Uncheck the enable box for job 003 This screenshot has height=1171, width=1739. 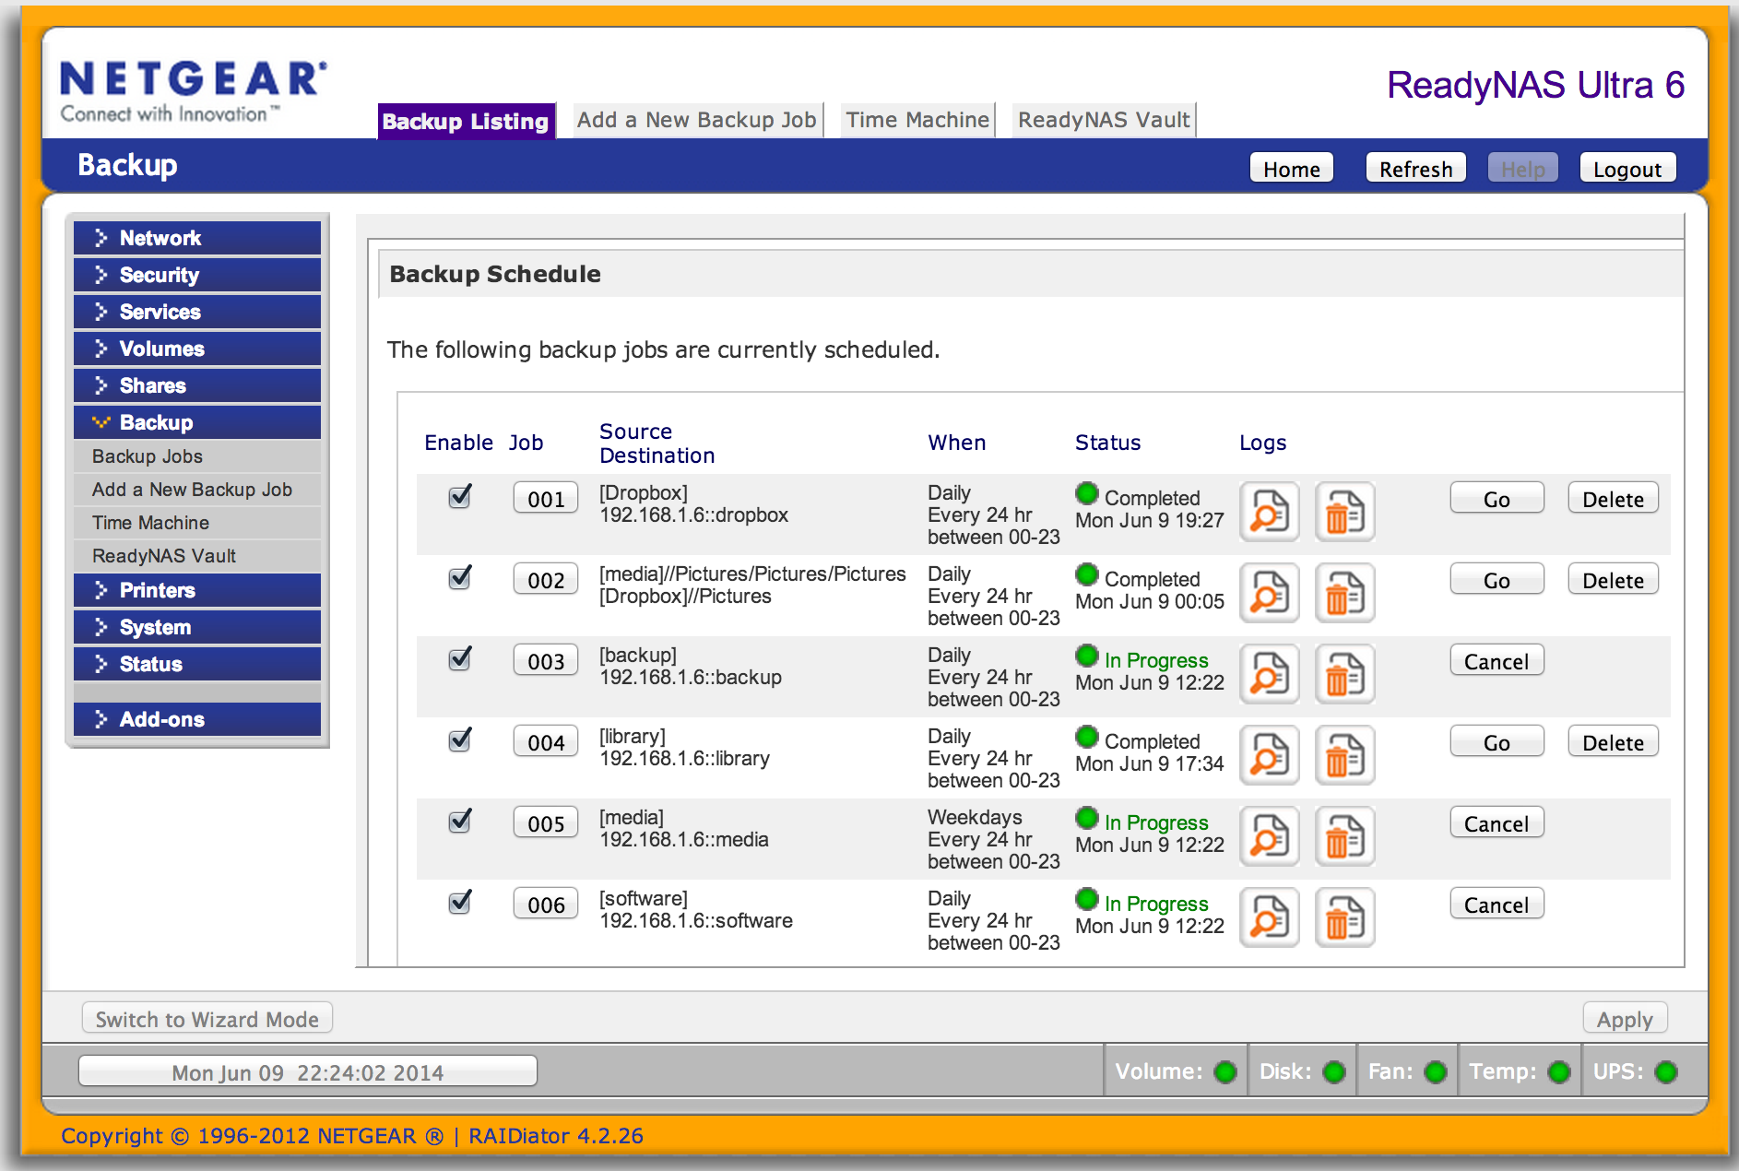tap(459, 659)
